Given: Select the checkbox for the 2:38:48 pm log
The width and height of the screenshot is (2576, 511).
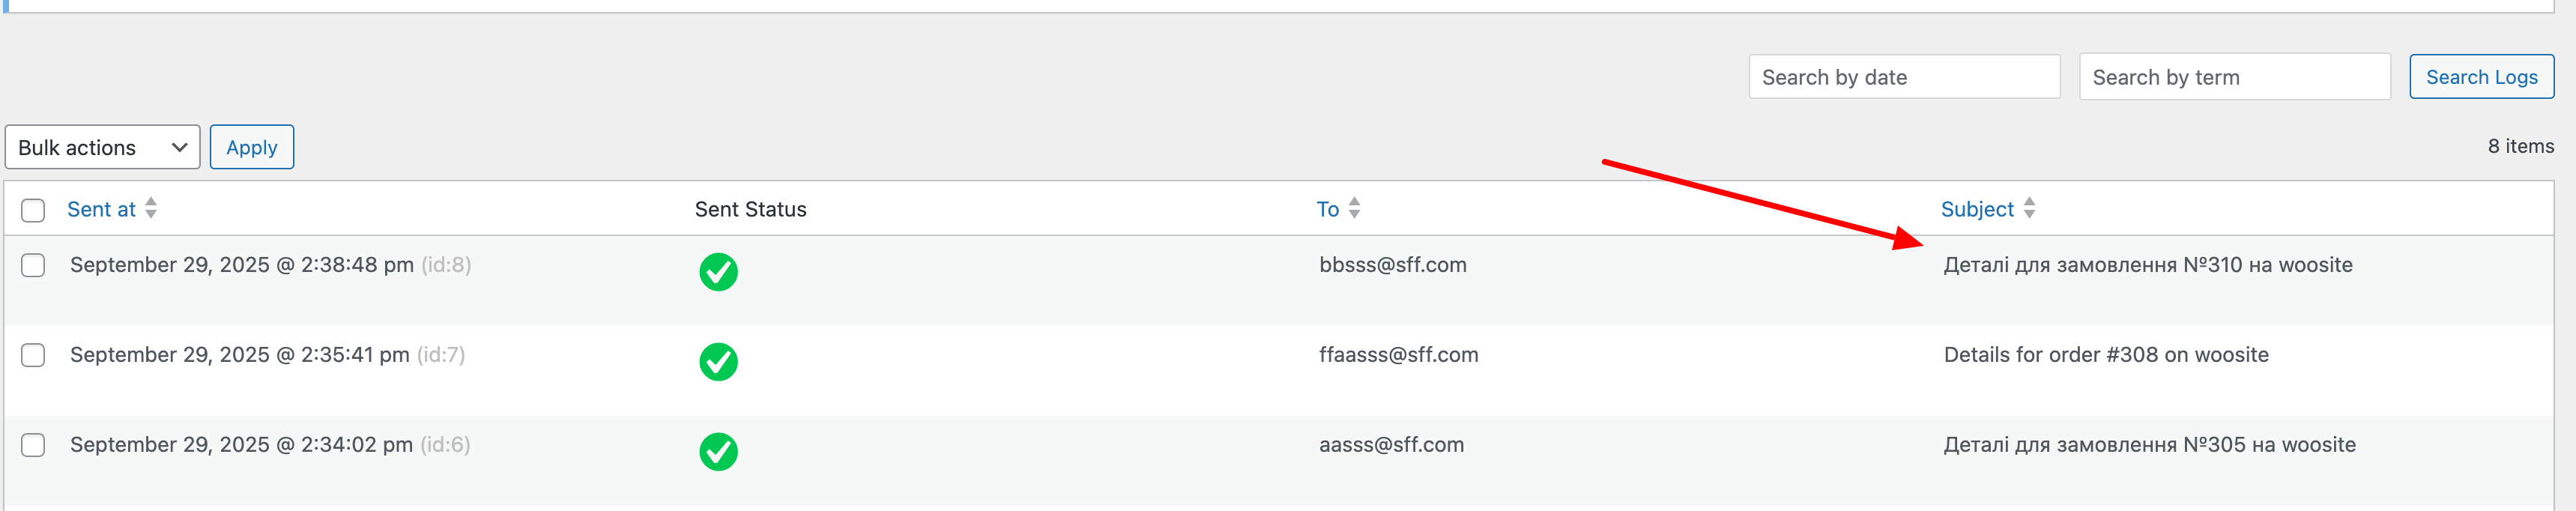Looking at the screenshot, I should pyautogui.click(x=33, y=265).
